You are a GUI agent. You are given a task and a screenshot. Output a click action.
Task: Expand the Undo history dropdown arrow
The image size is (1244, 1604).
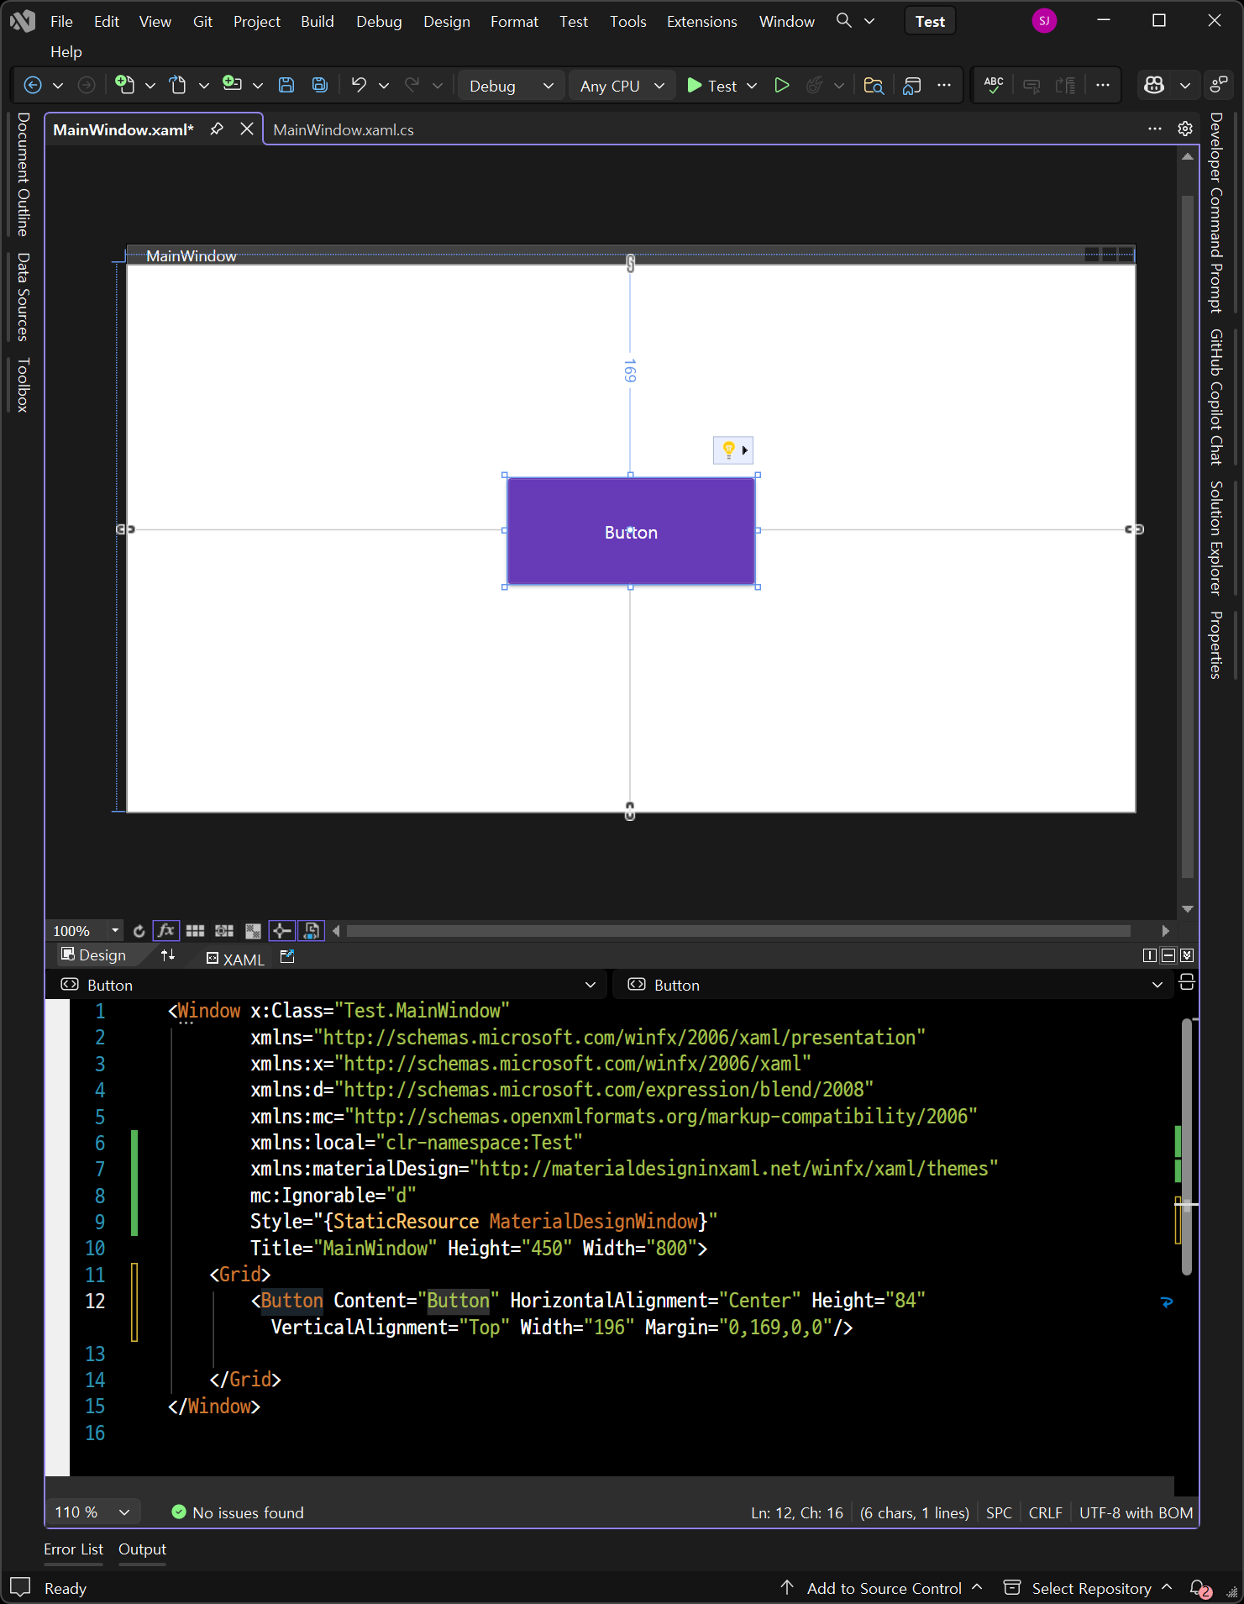(x=384, y=86)
